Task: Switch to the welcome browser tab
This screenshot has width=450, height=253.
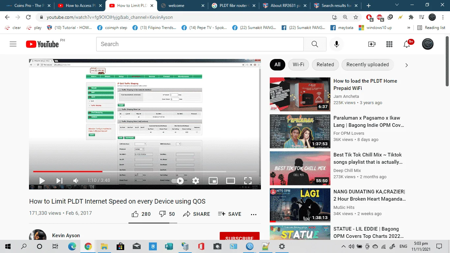Action: click(x=183, y=6)
